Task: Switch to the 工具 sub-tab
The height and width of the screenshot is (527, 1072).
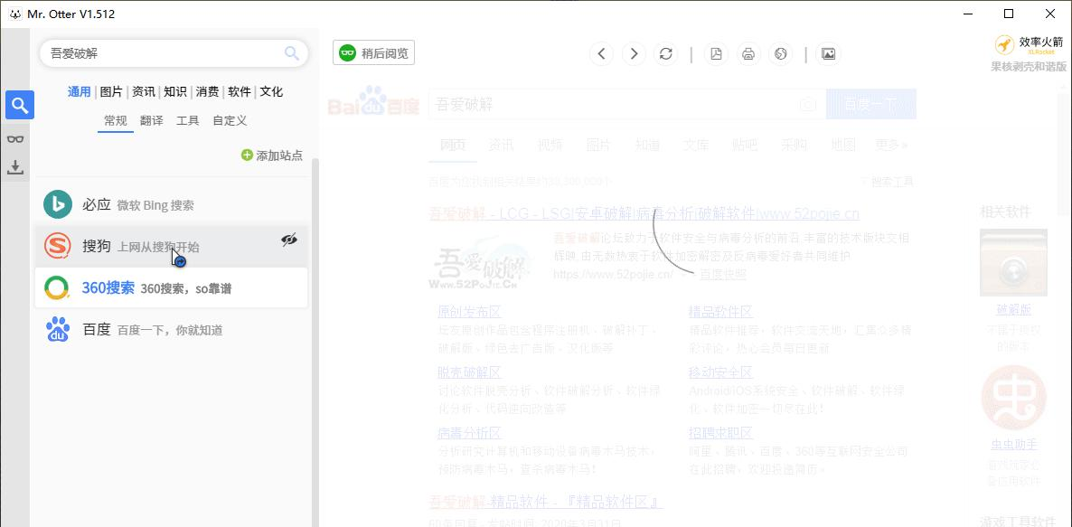Action: pyautogui.click(x=188, y=121)
